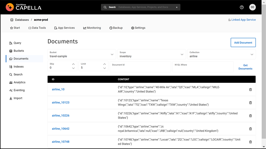Viewport: 266px width, 149px height.
Task: Click the Locair content text
Action: pyautogui.click(x=179, y=142)
